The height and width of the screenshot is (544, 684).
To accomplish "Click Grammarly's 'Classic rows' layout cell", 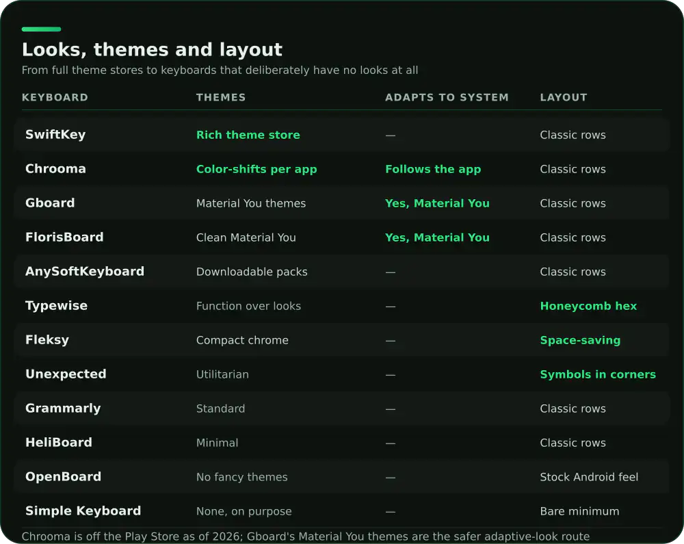I will 573,409.
